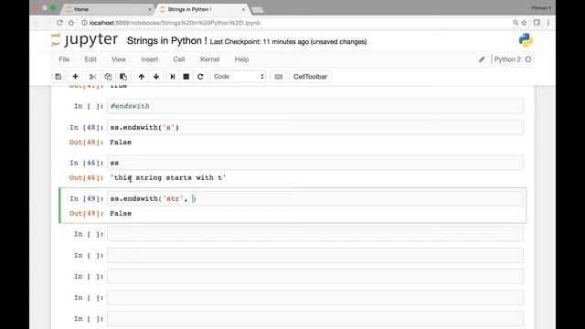Bookmark this page with star icon
This screenshot has width=585, height=329.
point(524,23)
